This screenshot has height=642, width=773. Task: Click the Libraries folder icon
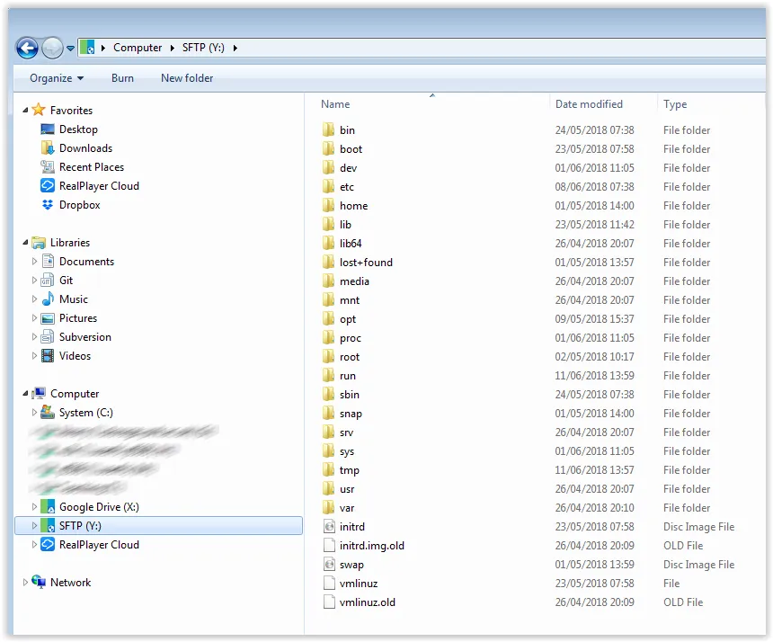pyautogui.click(x=39, y=242)
